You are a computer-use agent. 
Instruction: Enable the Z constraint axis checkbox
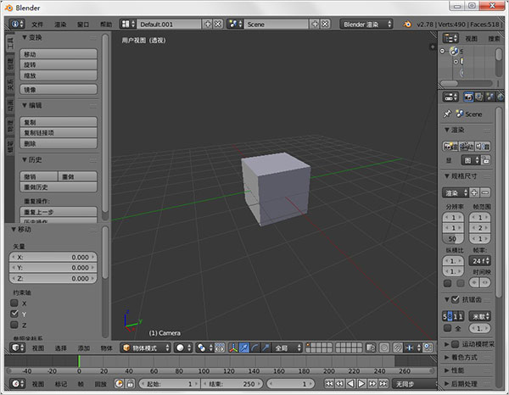[x=14, y=325]
